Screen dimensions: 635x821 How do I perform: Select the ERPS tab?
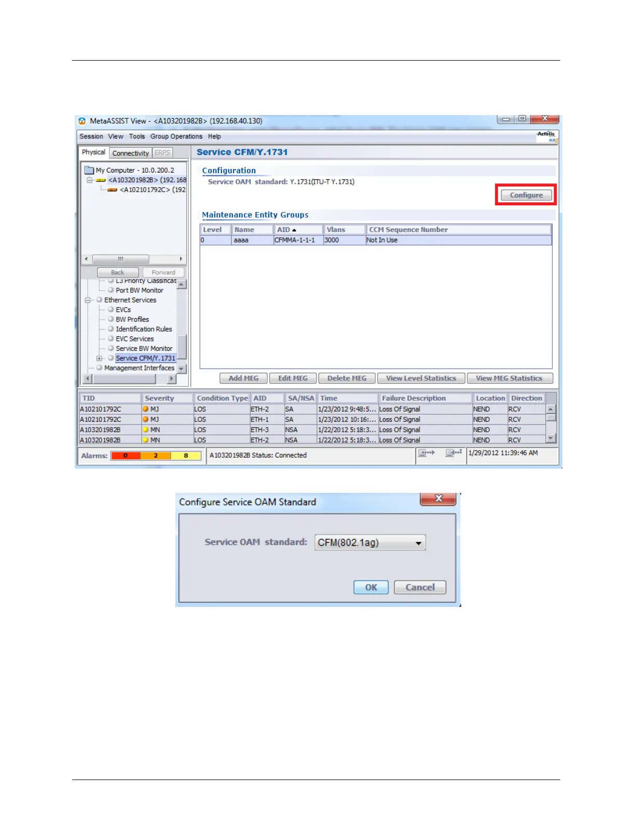point(162,153)
